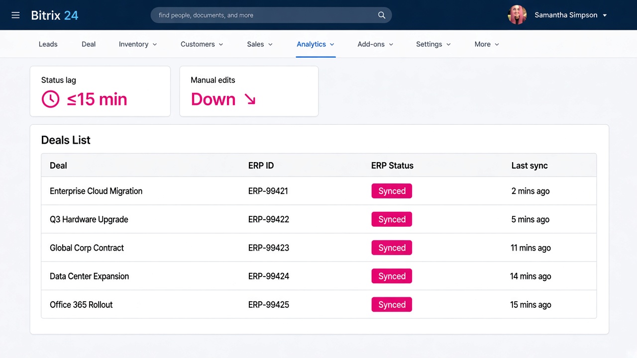
Task: Click the Deal column header
Action: coord(58,166)
